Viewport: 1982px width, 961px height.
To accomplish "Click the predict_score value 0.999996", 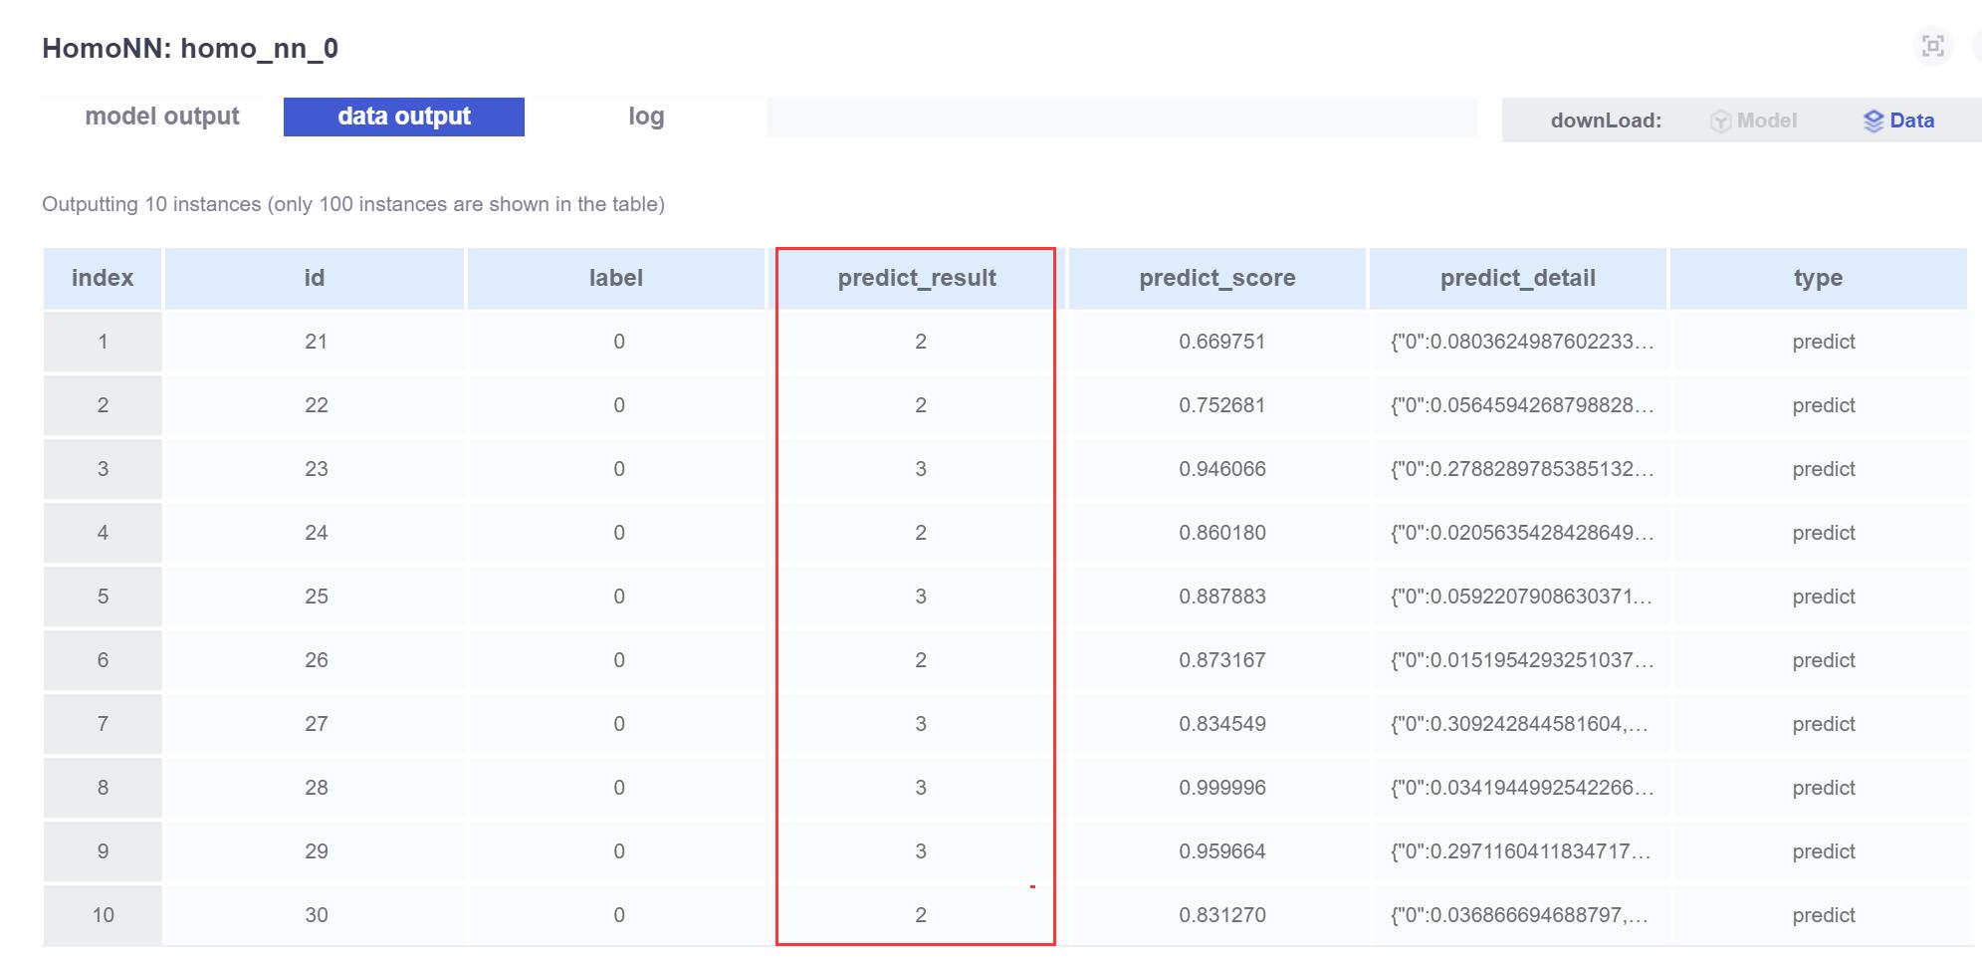I will (x=1221, y=789).
